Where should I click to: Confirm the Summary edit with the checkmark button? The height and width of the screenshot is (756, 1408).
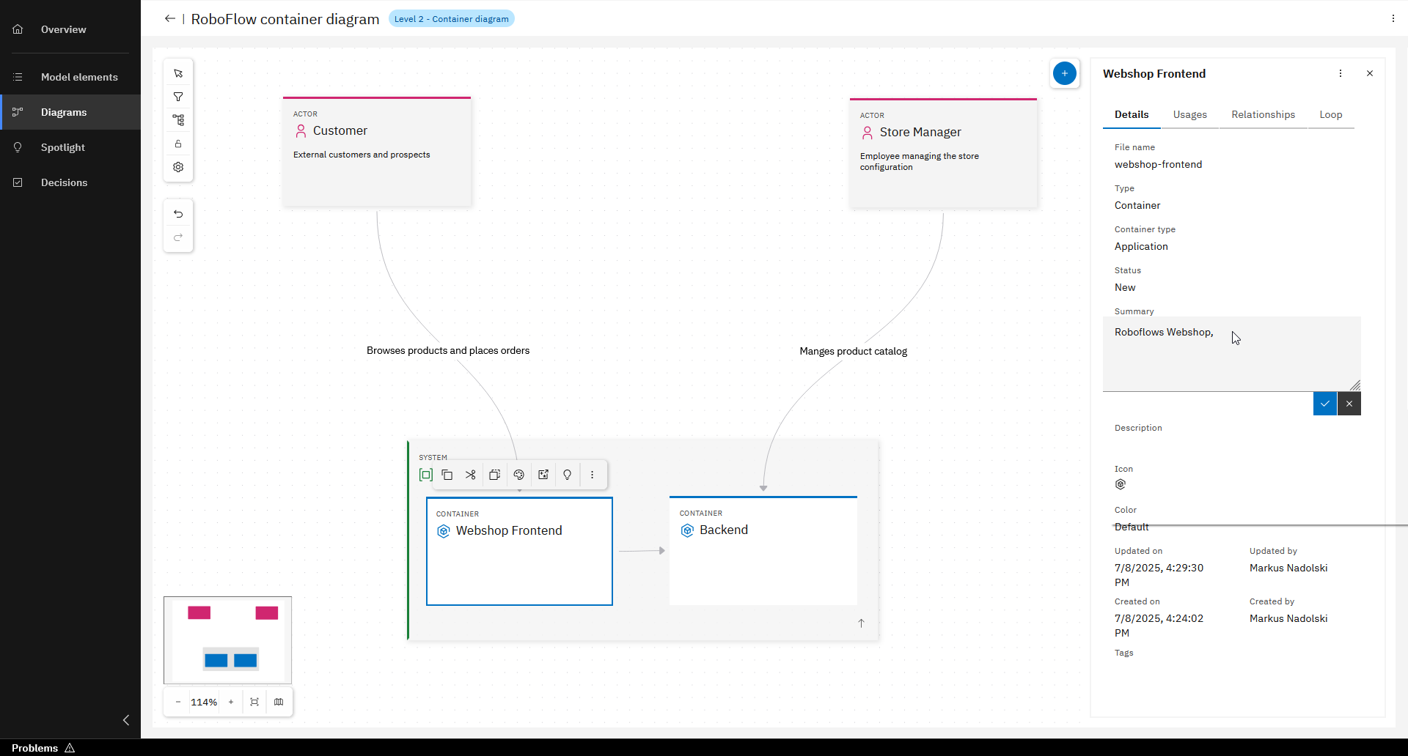(1325, 404)
